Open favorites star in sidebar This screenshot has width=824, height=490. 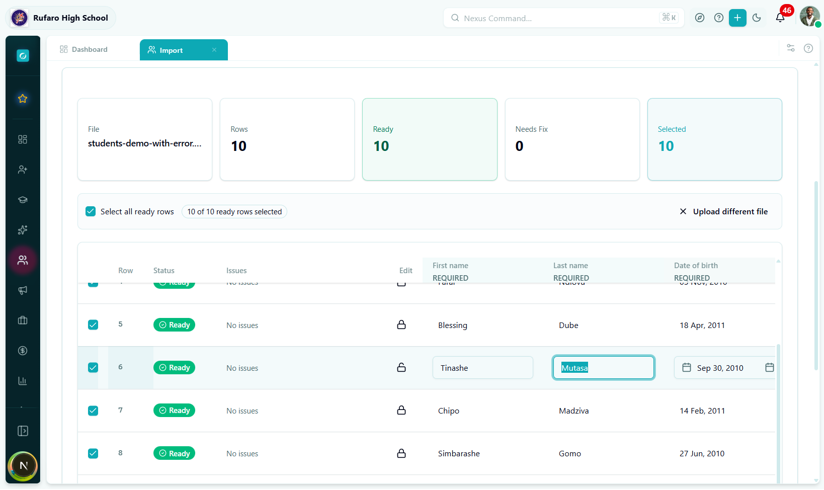point(23,99)
